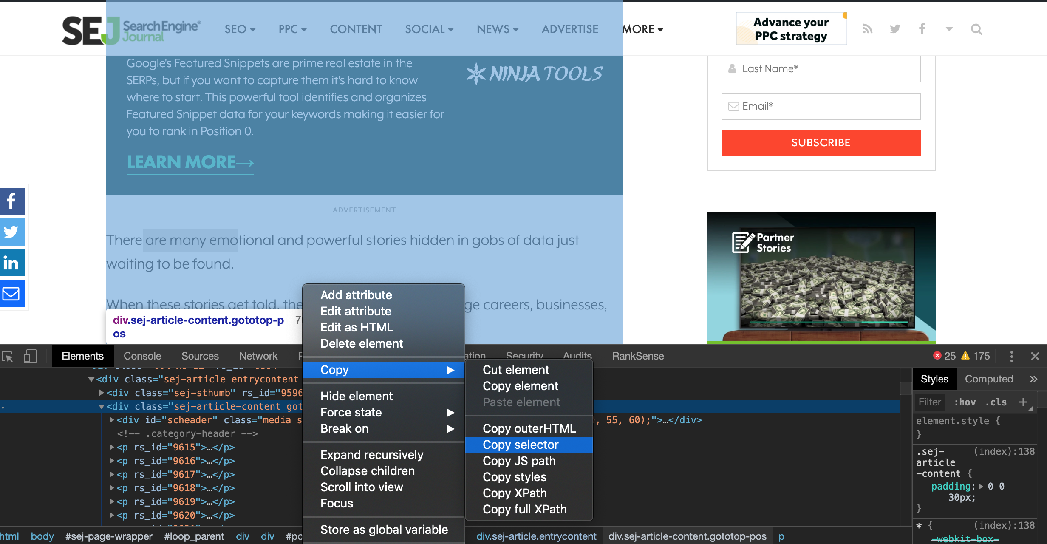Click the inspect element picker icon
The height and width of the screenshot is (544, 1047).
(7, 356)
